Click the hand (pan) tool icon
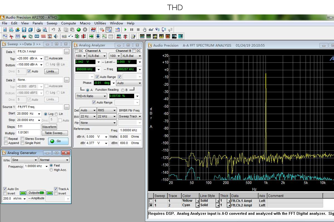Screen dimensions: 334x222 144,30
